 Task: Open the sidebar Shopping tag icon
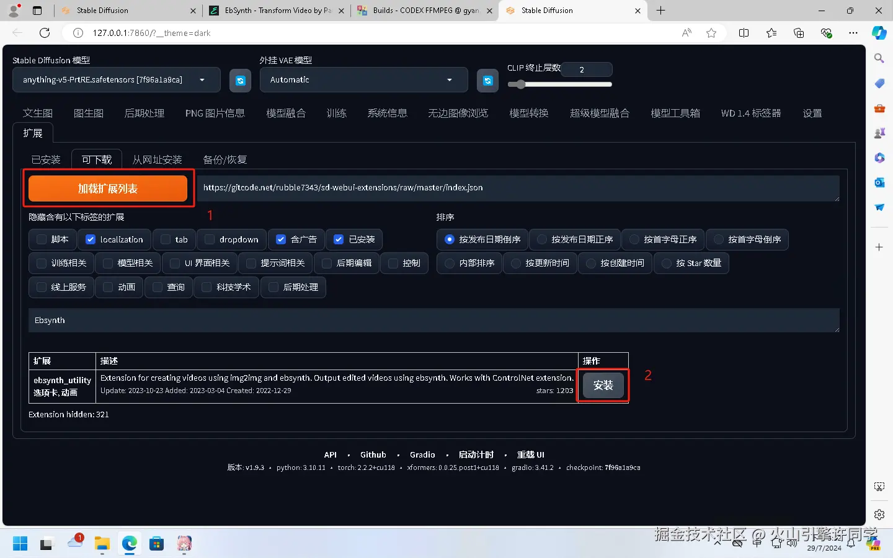click(879, 83)
